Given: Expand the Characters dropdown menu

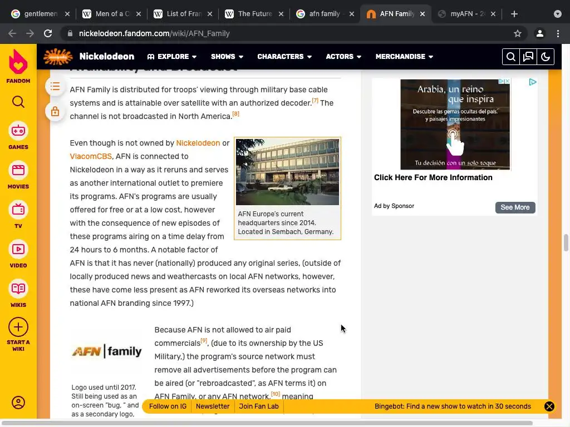Looking at the screenshot, I should click(284, 57).
